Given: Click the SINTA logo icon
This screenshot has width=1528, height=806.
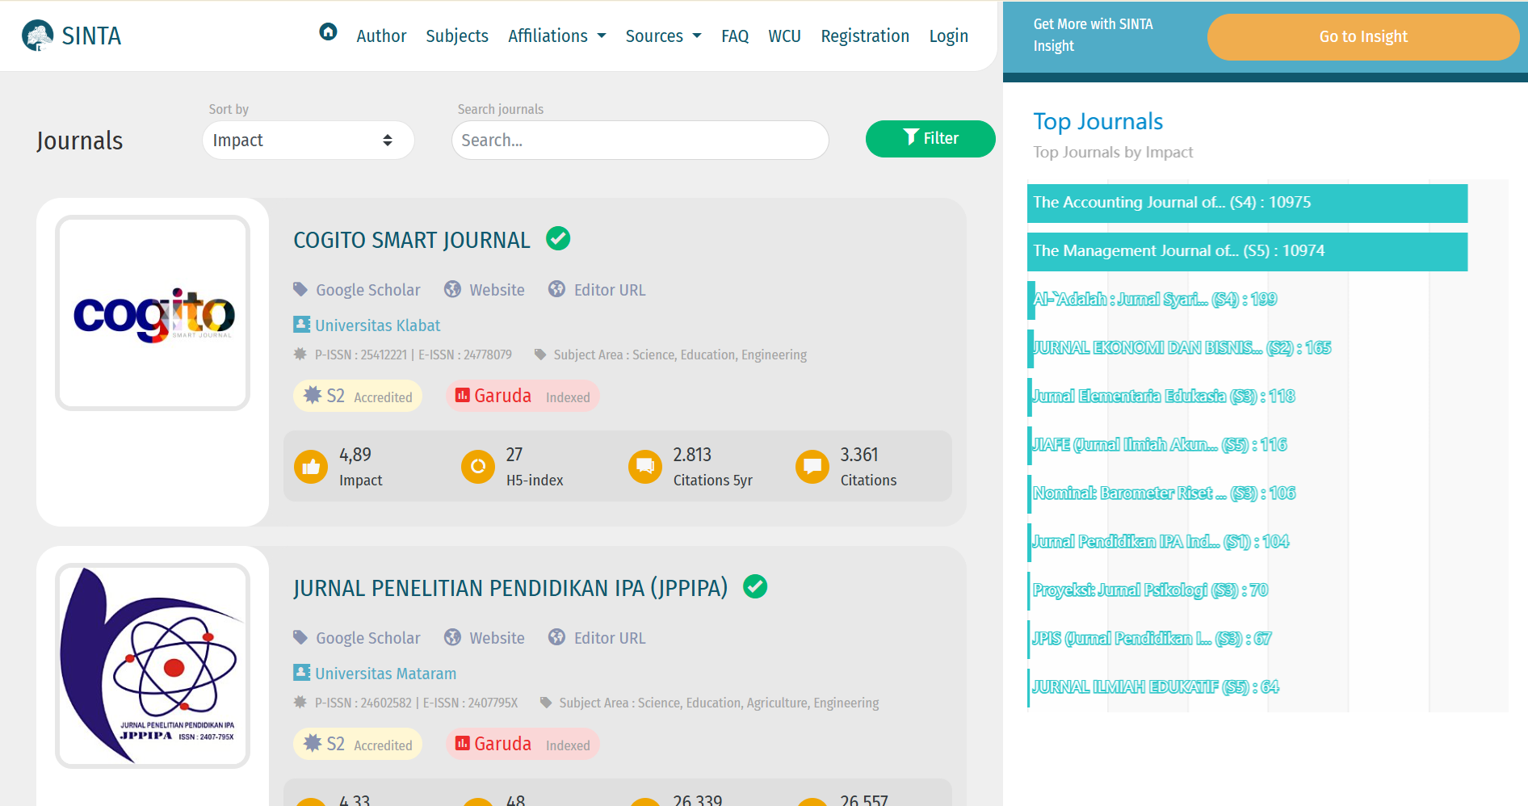Looking at the screenshot, I should [37, 36].
